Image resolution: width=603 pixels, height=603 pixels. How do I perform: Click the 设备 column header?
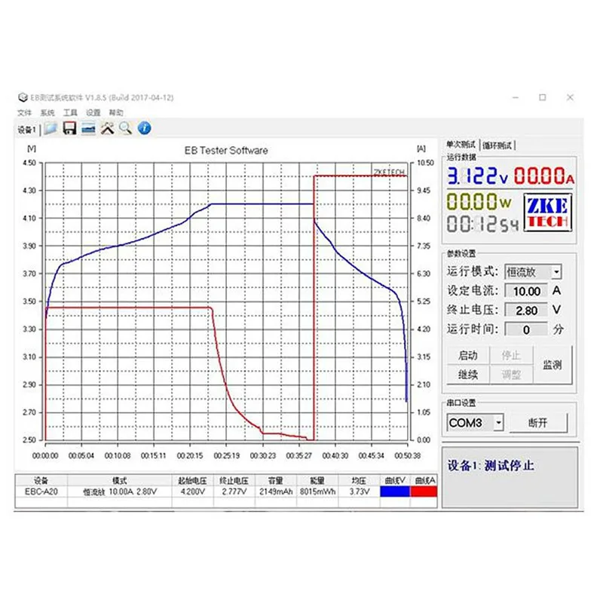[41, 480]
